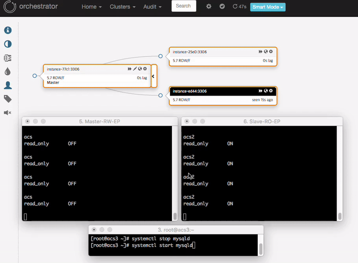Image resolution: width=358 pixels, height=263 pixels.
Task: Click forward icon on instance-25e0
Action: pos(260,51)
